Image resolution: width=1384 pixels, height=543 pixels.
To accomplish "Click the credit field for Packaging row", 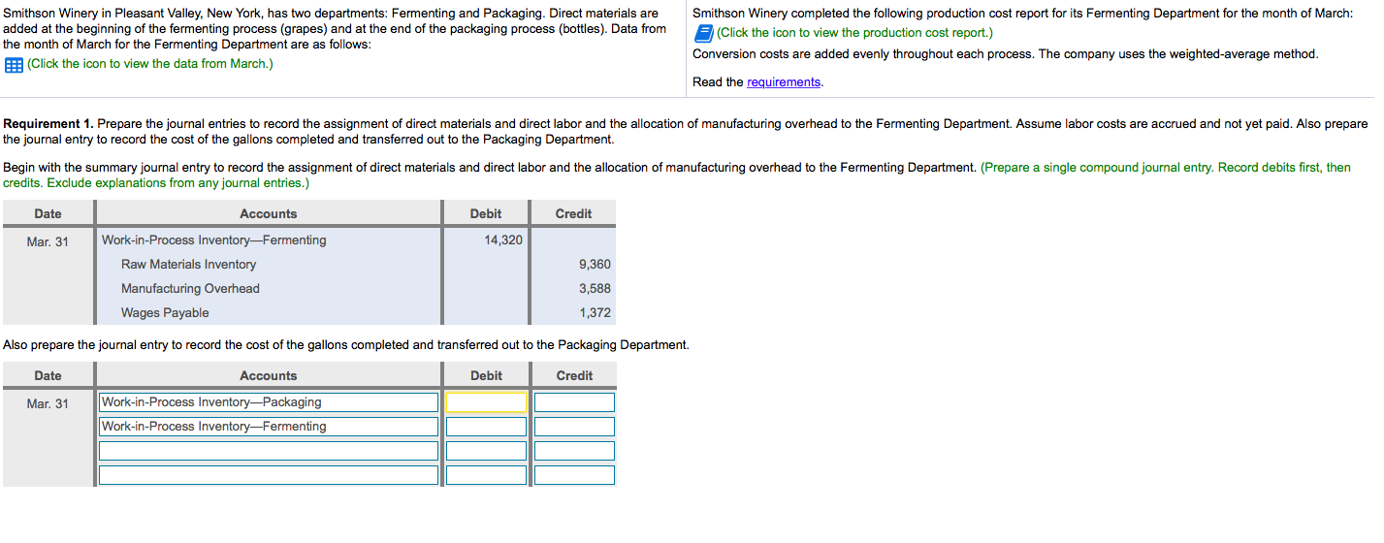I will pos(574,402).
